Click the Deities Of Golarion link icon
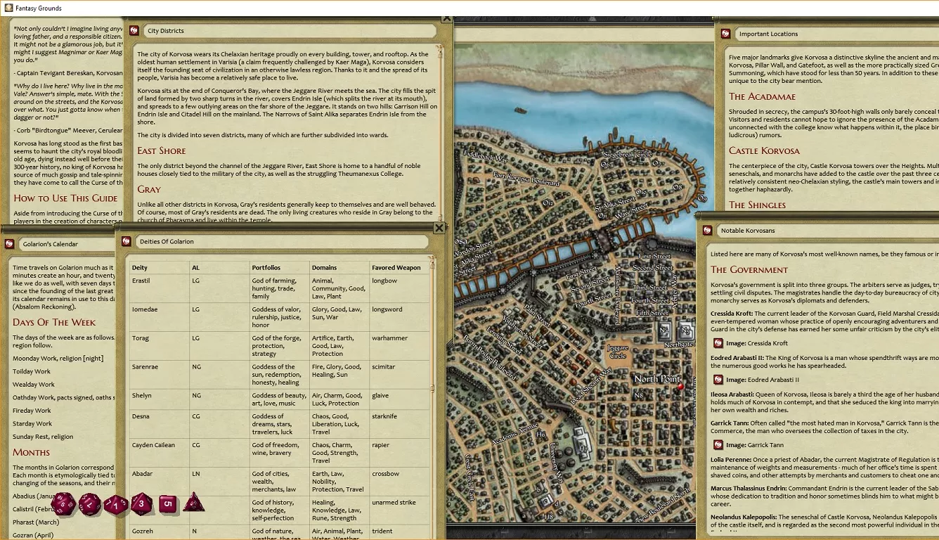The image size is (939, 540). pyautogui.click(x=127, y=241)
